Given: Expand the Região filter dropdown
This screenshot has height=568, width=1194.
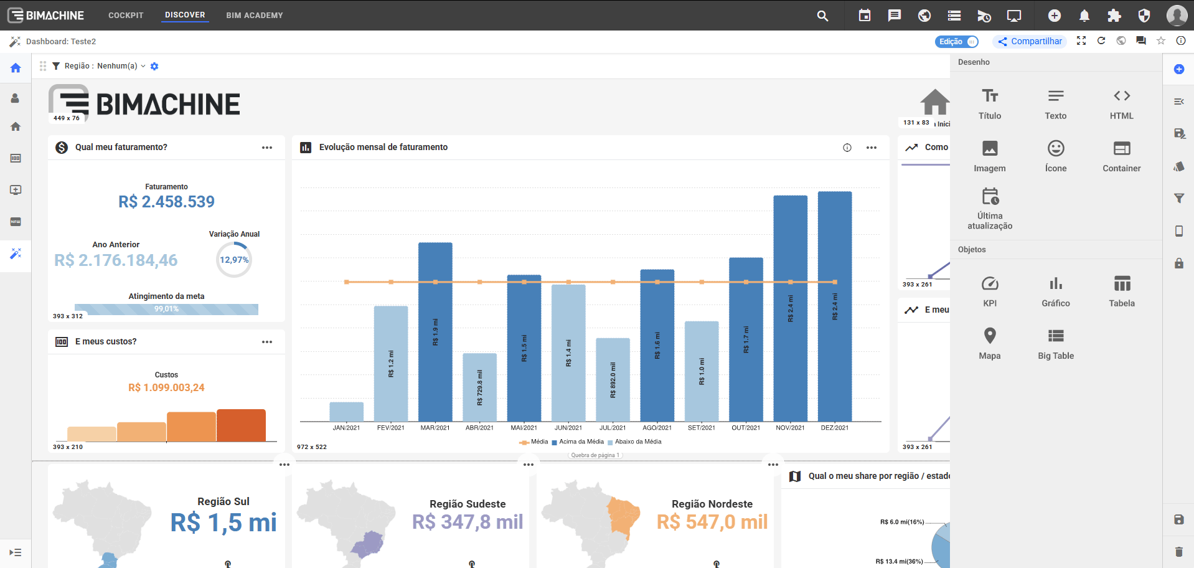Looking at the screenshot, I should [x=143, y=66].
